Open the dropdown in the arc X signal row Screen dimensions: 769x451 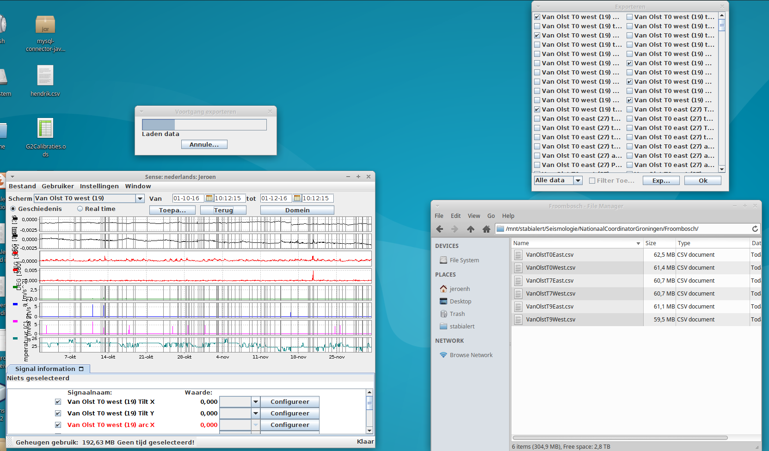tap(255, 425)
